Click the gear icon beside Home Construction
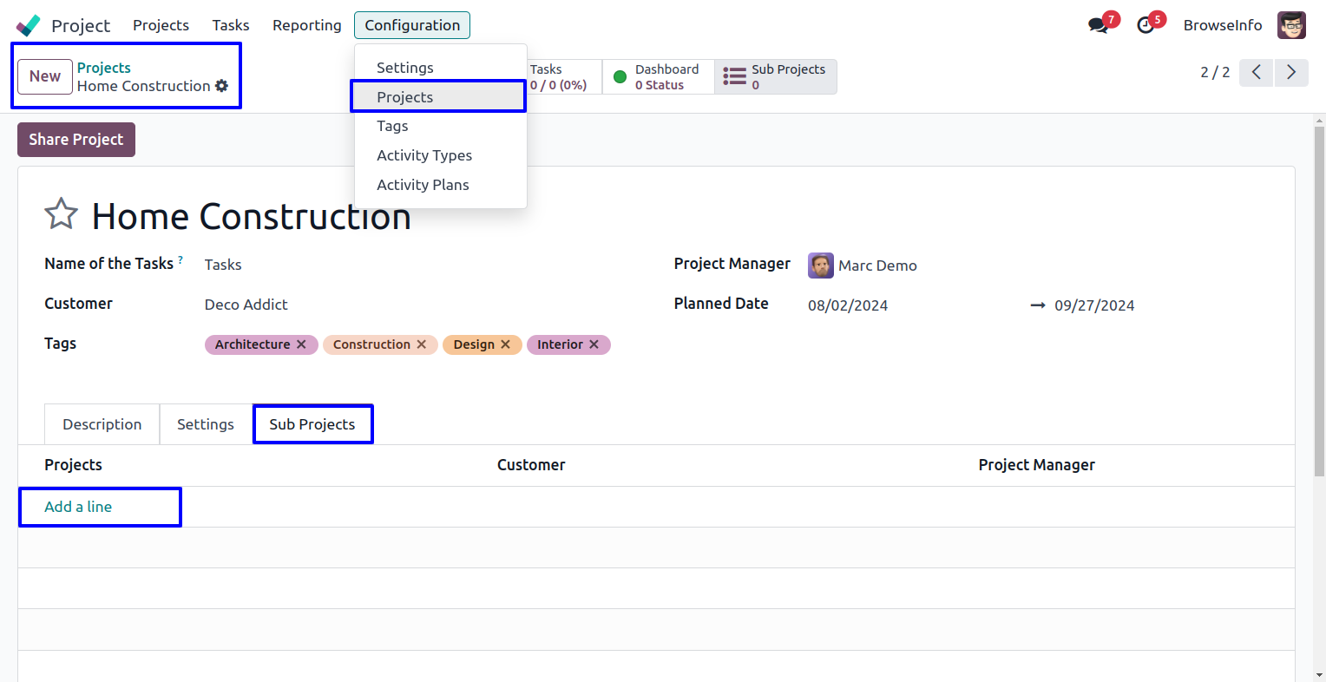1326x682 pixels. 222,86
